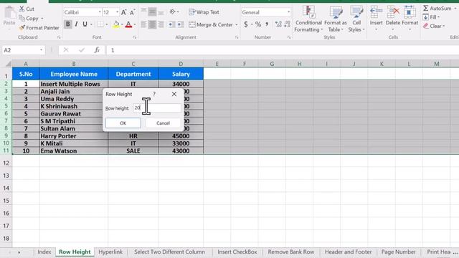Set top vertical alignment
The image size is (459, 258).
143,11
